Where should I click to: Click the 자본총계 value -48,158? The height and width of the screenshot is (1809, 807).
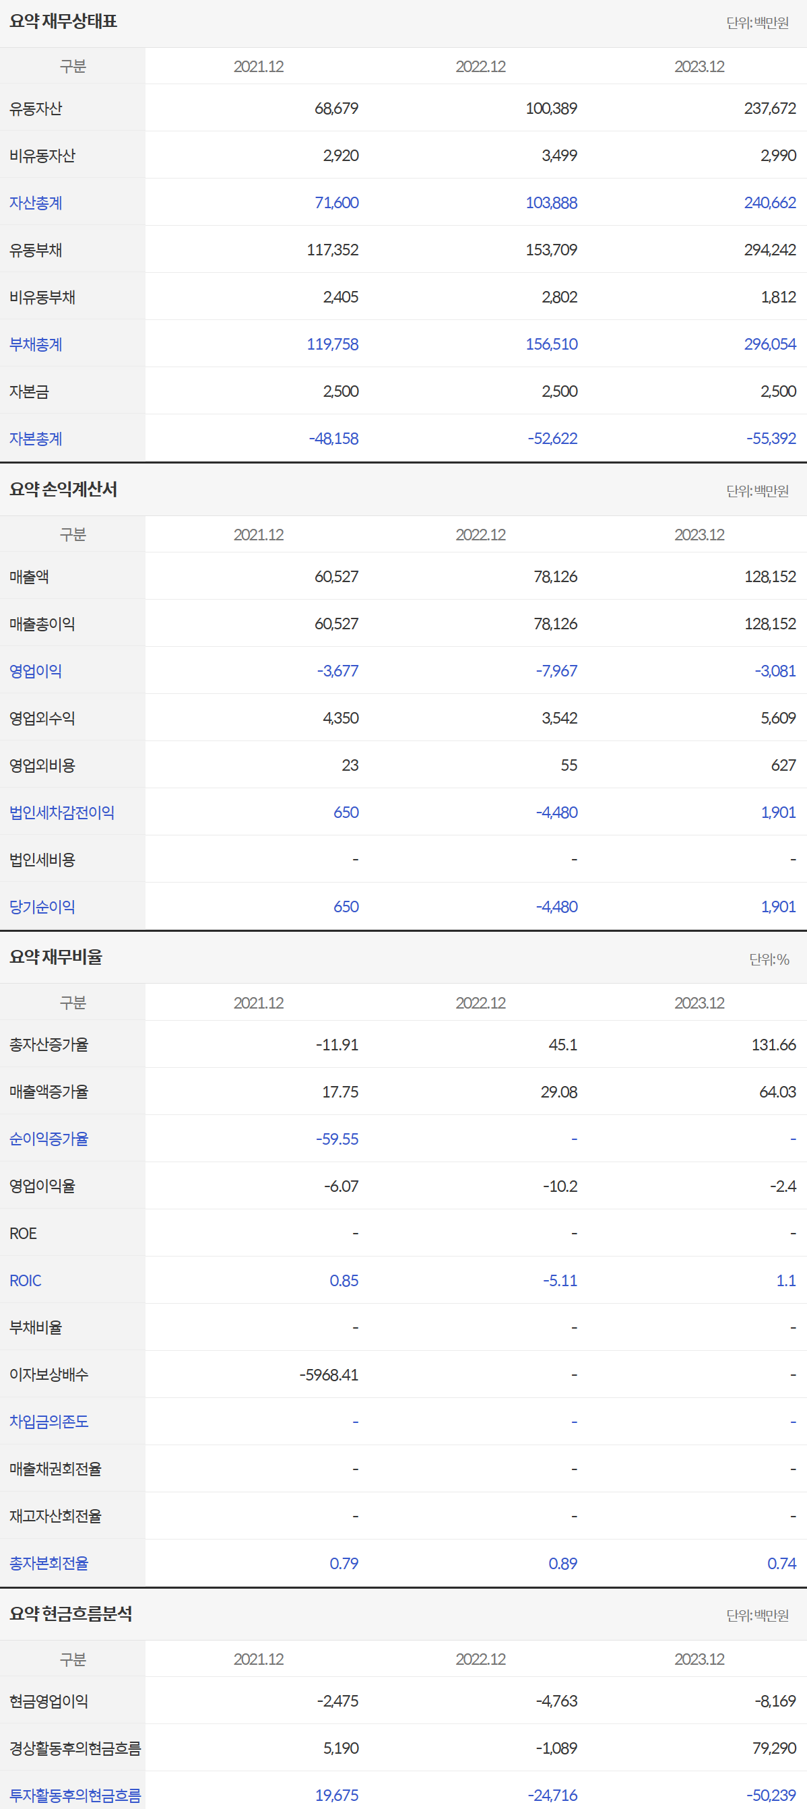coord(333,439)
